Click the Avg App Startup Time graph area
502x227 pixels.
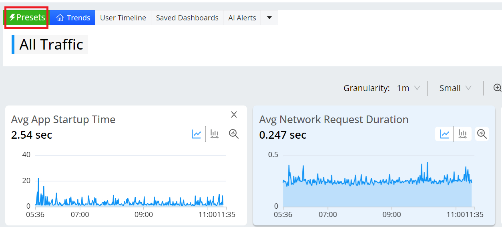[x=131, y=188]
